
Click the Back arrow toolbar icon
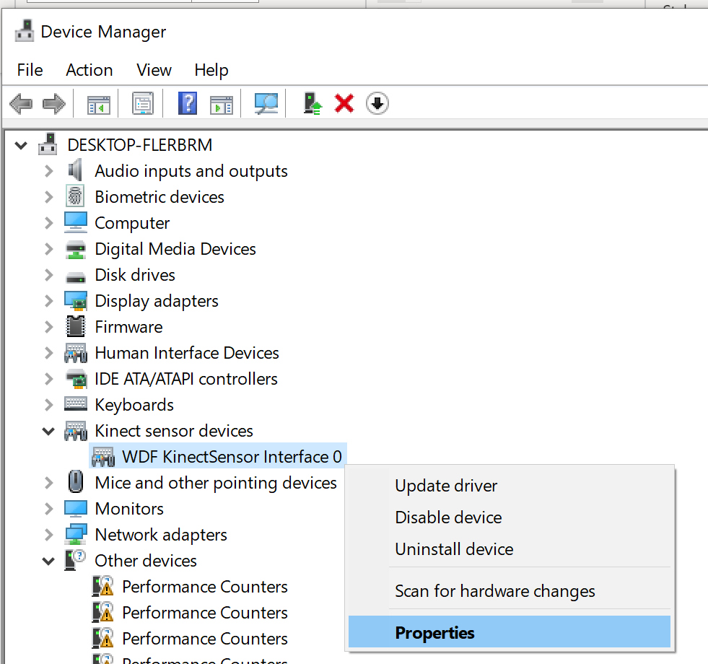pyautogui.click(x=21, y=103)
